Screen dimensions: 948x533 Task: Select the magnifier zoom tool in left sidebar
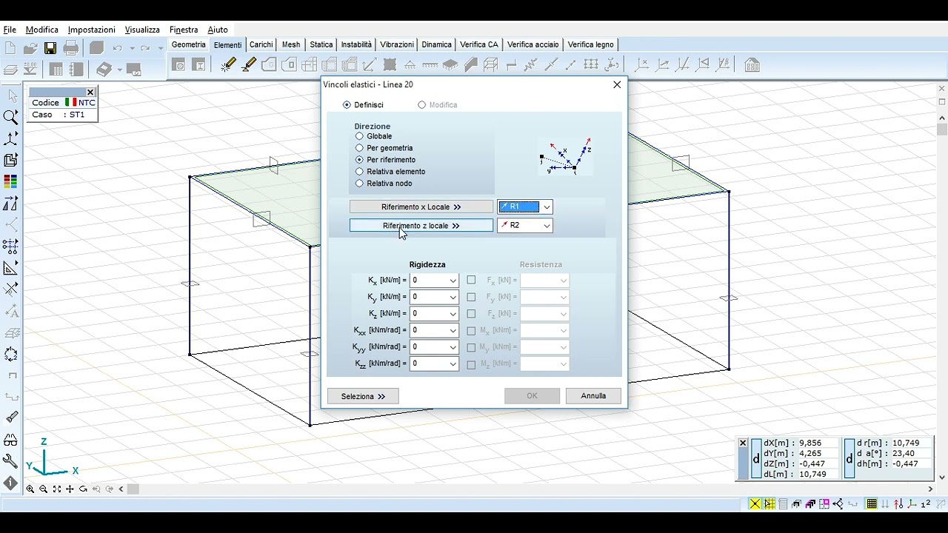tap(11, 117)
